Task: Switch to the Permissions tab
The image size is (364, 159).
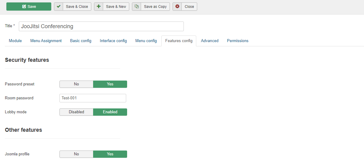Action: click(238, 41)
